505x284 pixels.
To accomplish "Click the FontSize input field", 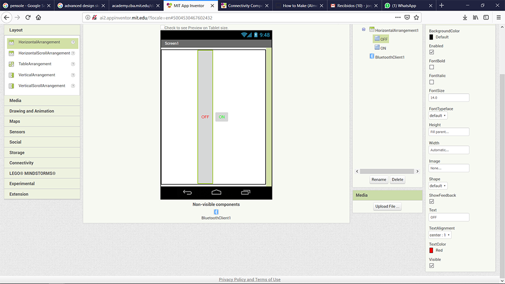I will [x=449, y=98].
